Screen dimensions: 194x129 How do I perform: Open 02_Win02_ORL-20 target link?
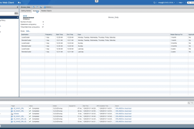[20, 122]
